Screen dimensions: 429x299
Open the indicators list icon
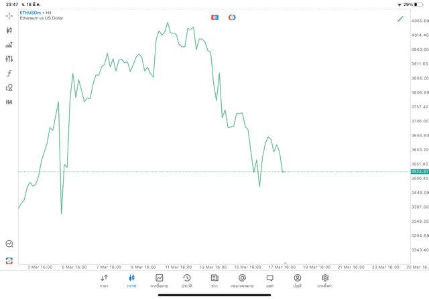pyautogui.click(x=9, y=45)
